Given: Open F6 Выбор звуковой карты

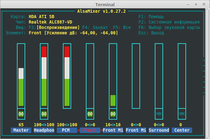Looking at the screenshot, I should (169, 28).
